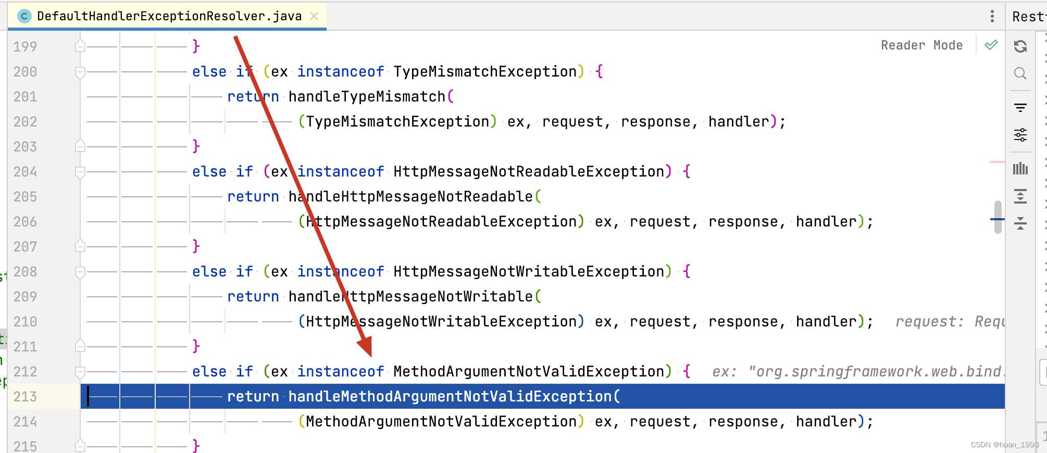Close the DefaultHandlerExceptionResolver.java tab
Viewport: 1047px width, 453px height.
click(314, 16)
